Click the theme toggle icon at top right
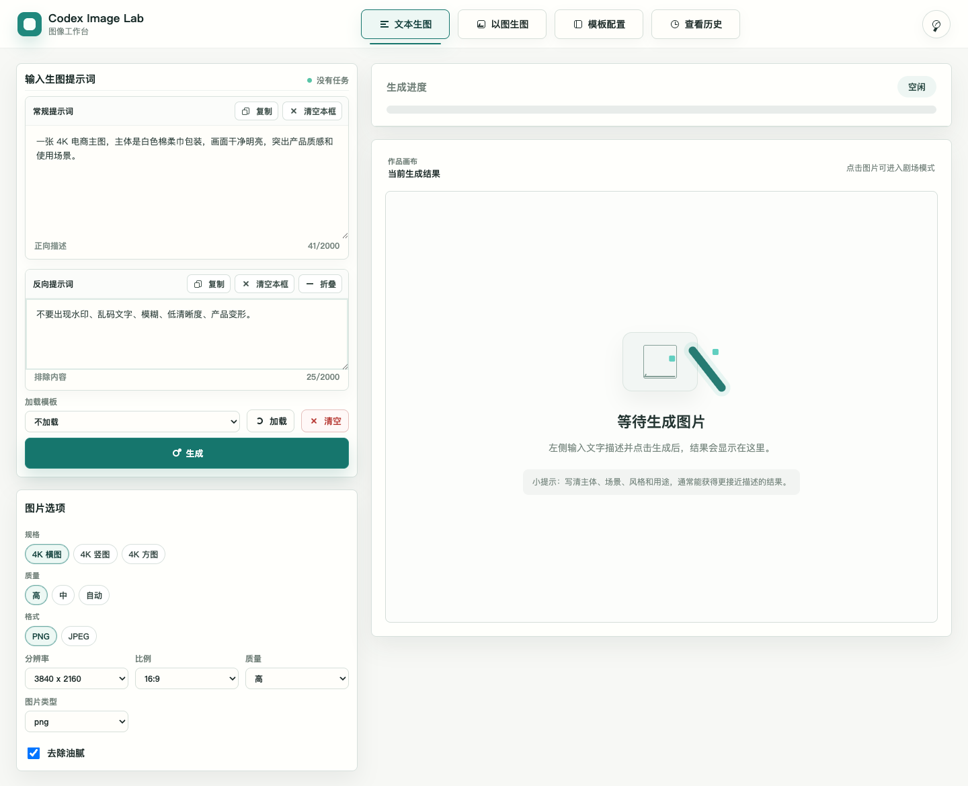 [936, 25]
